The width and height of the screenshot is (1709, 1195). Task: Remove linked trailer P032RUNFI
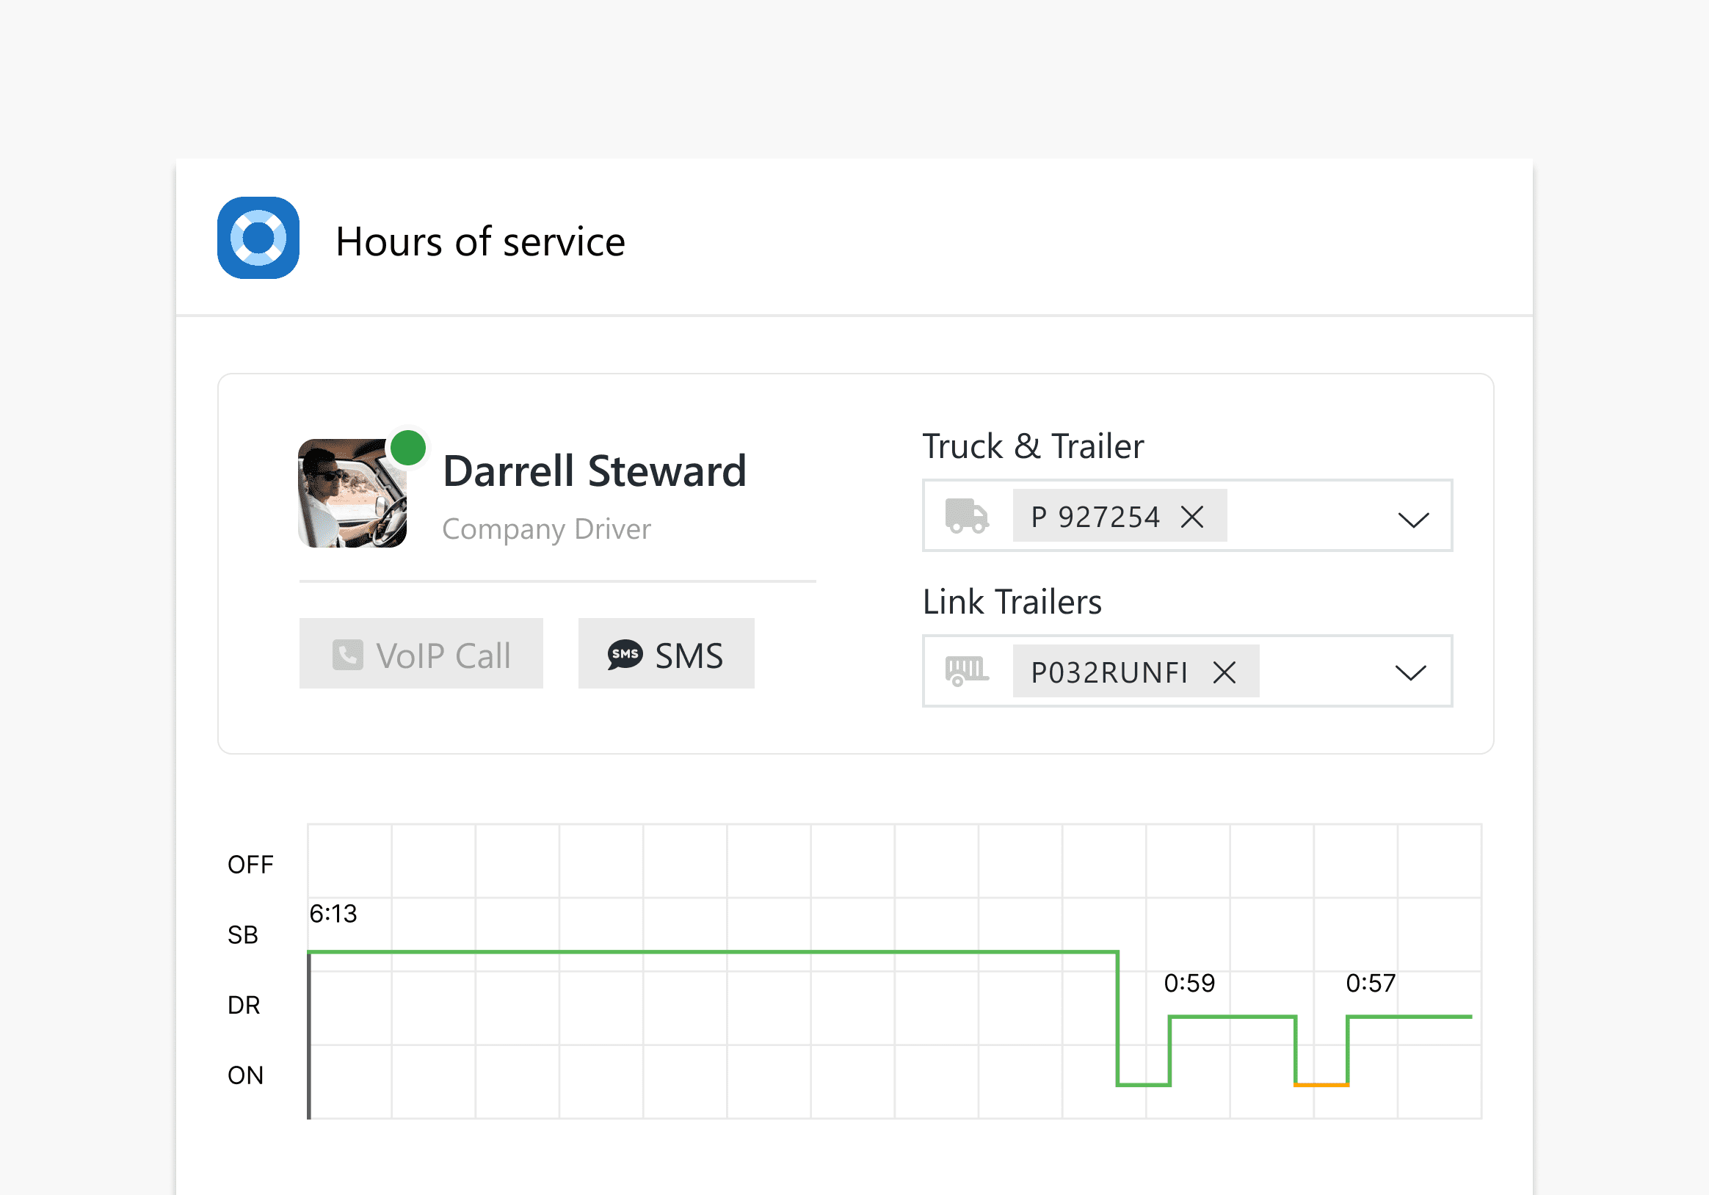tap(1224, 672)
